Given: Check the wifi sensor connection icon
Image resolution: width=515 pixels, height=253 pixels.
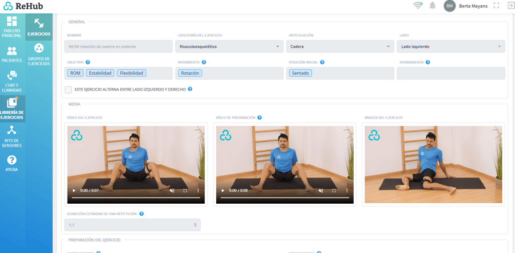Looking at the screenshot, I should [x=418, y=6].
